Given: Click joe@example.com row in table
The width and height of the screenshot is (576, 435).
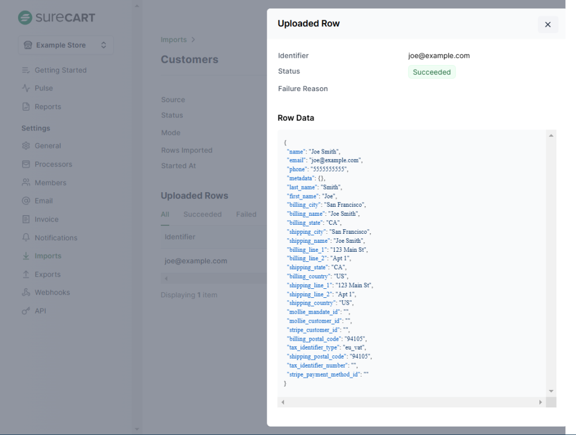Looking at the screenshot, I should 196,261.
